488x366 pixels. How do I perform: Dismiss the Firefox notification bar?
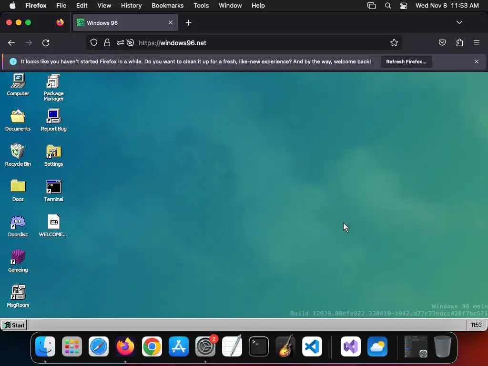click(477, 61)
